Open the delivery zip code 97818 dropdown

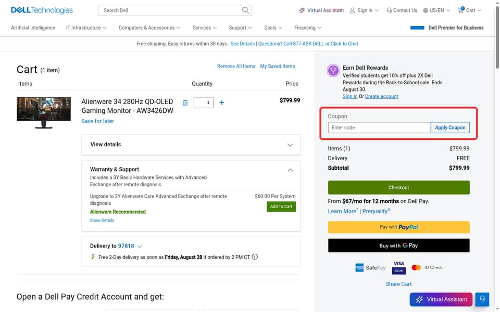[130, 246]
